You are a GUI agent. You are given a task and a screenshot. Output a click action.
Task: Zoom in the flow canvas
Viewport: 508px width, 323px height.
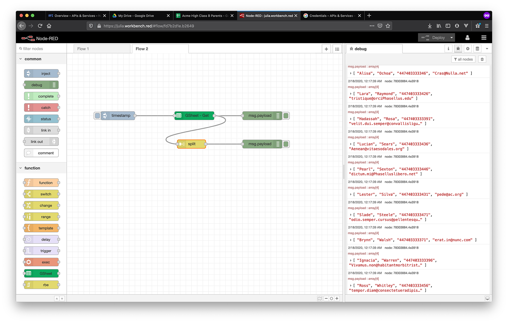click(x=337, y=299)
